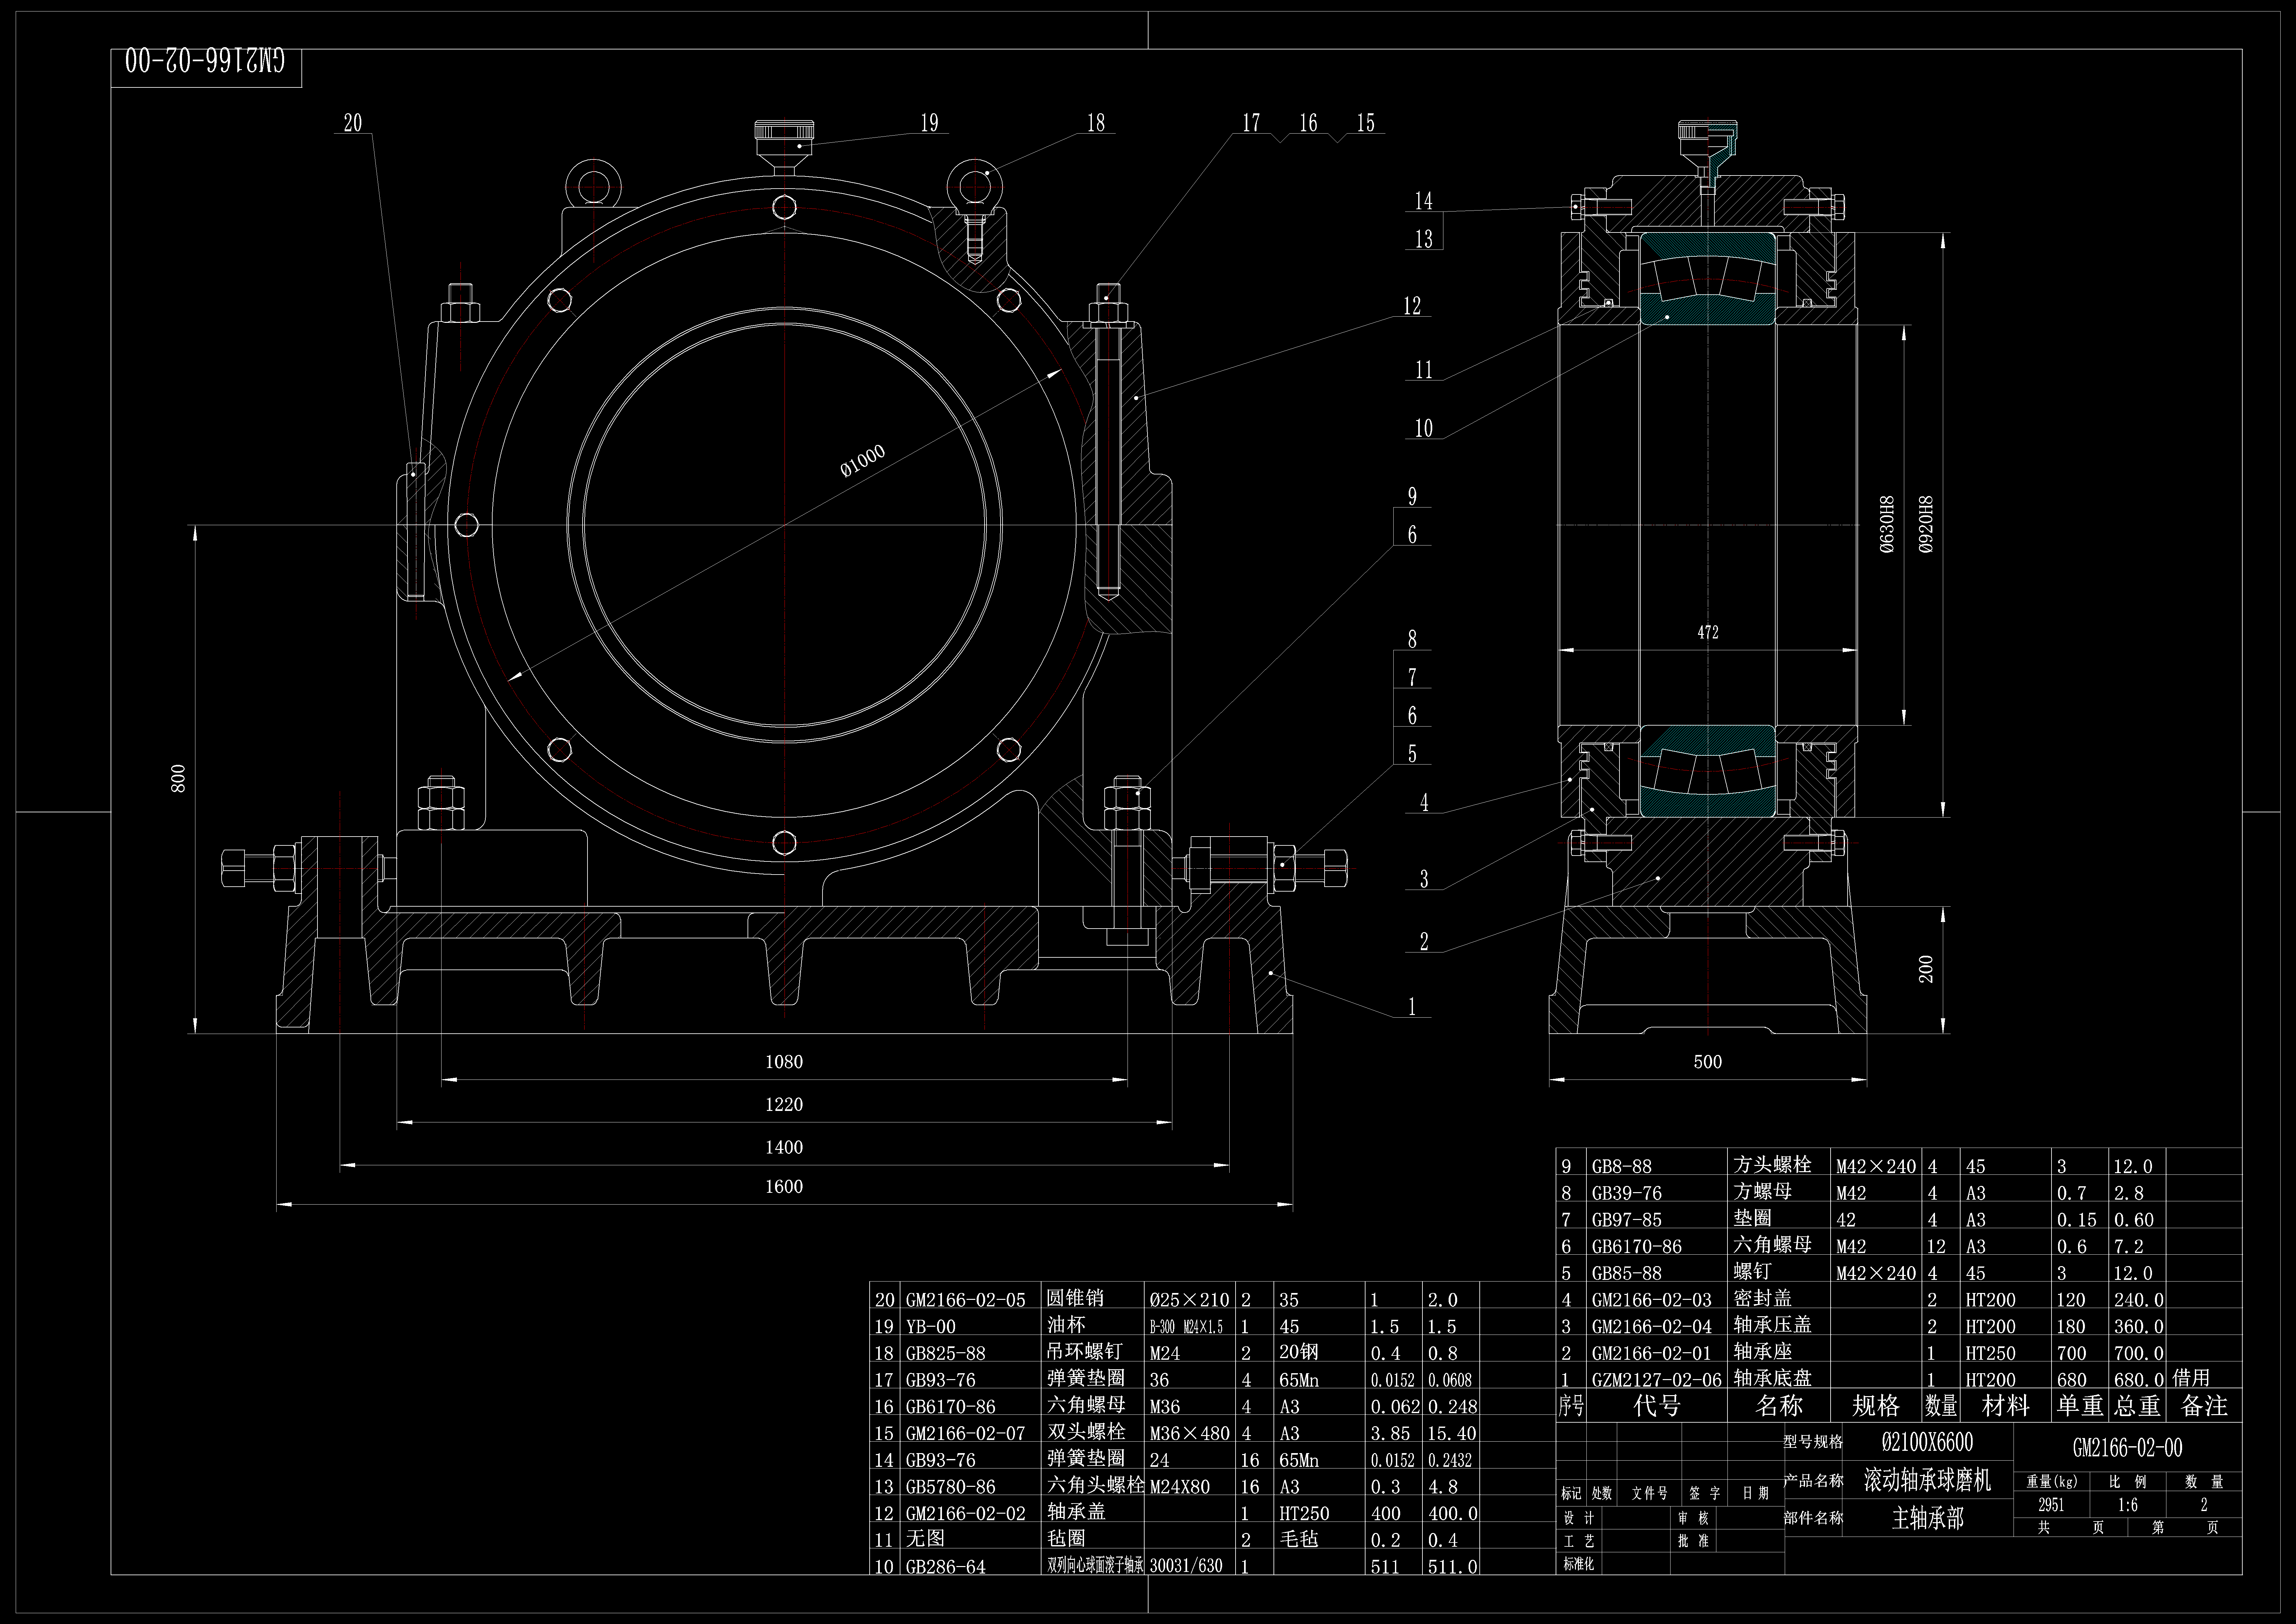Click the GB85-88 code cell
The width and height of the screenshot is (2296, 1624).
(1627, 1273)
